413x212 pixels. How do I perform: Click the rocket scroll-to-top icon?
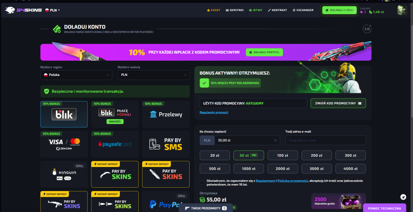[403, 197]
